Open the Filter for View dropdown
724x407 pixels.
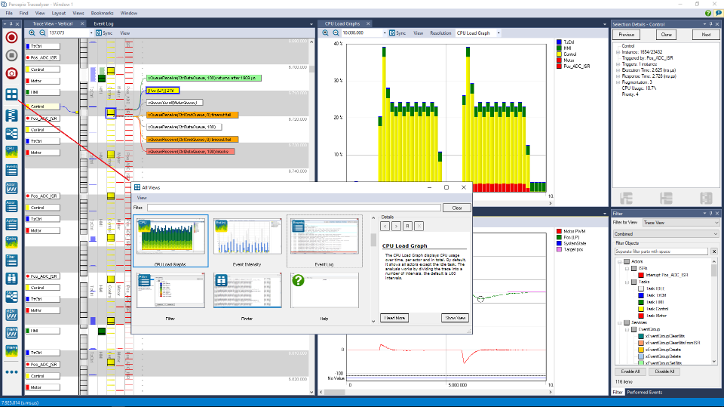coord(681,223)
